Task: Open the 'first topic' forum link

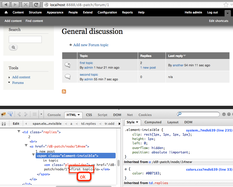Action: (86, 63)
